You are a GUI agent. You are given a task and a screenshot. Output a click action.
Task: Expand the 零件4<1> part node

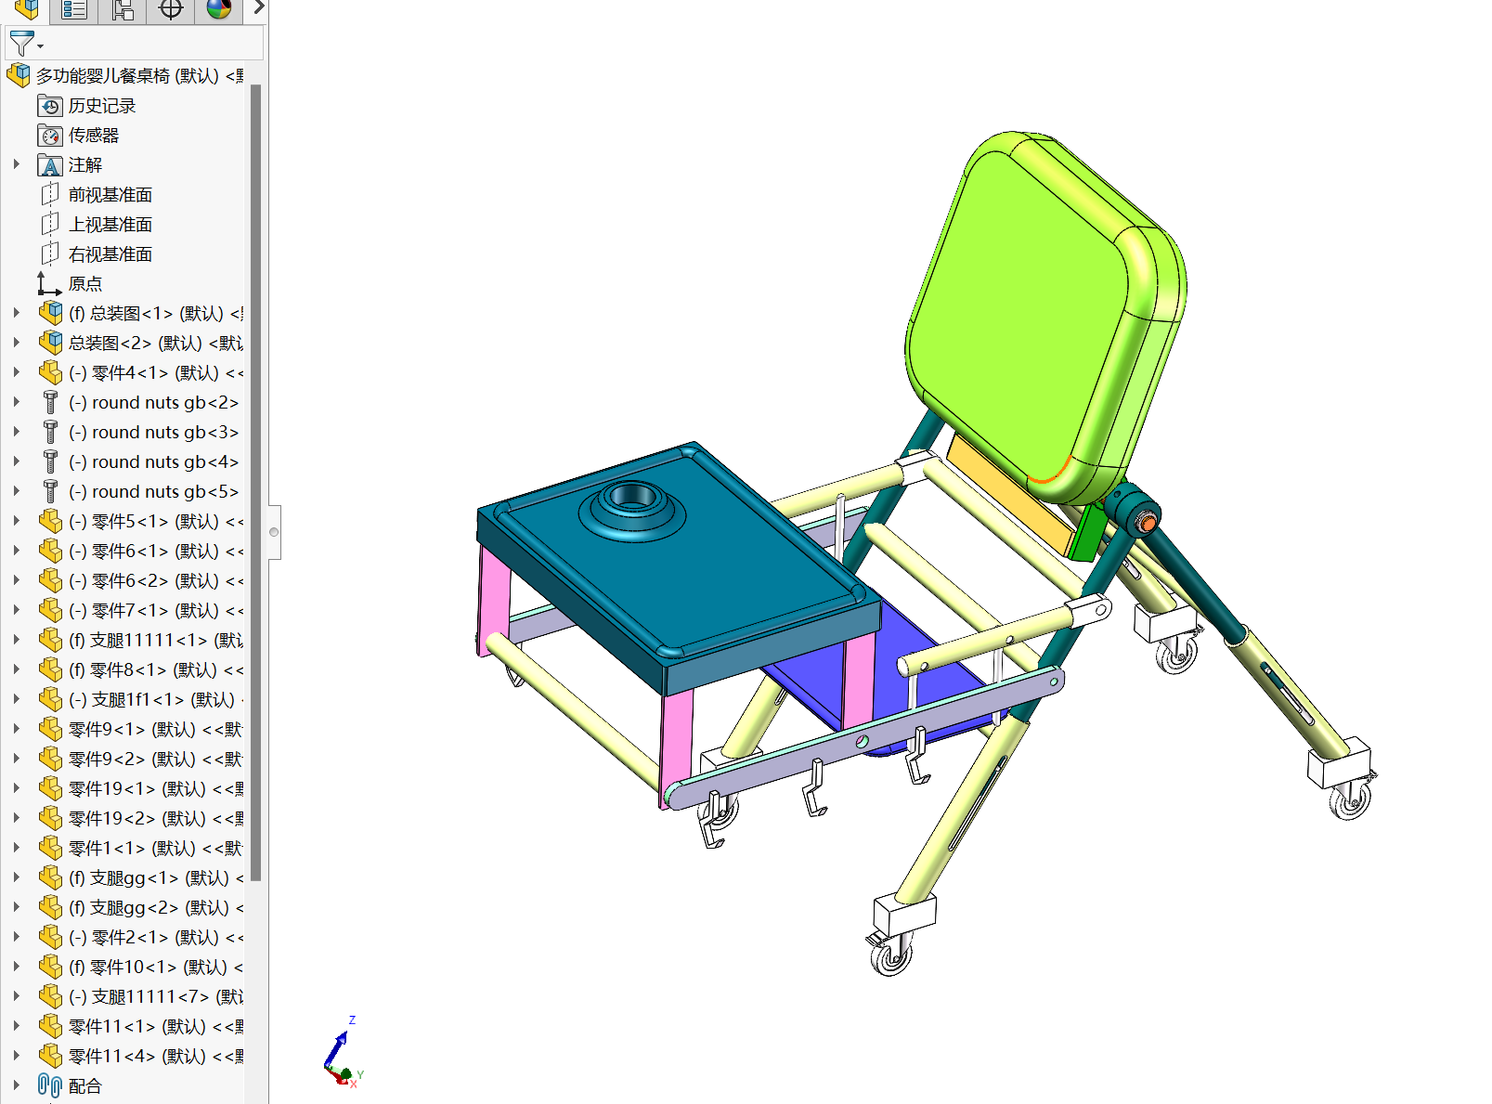(16, 372)
